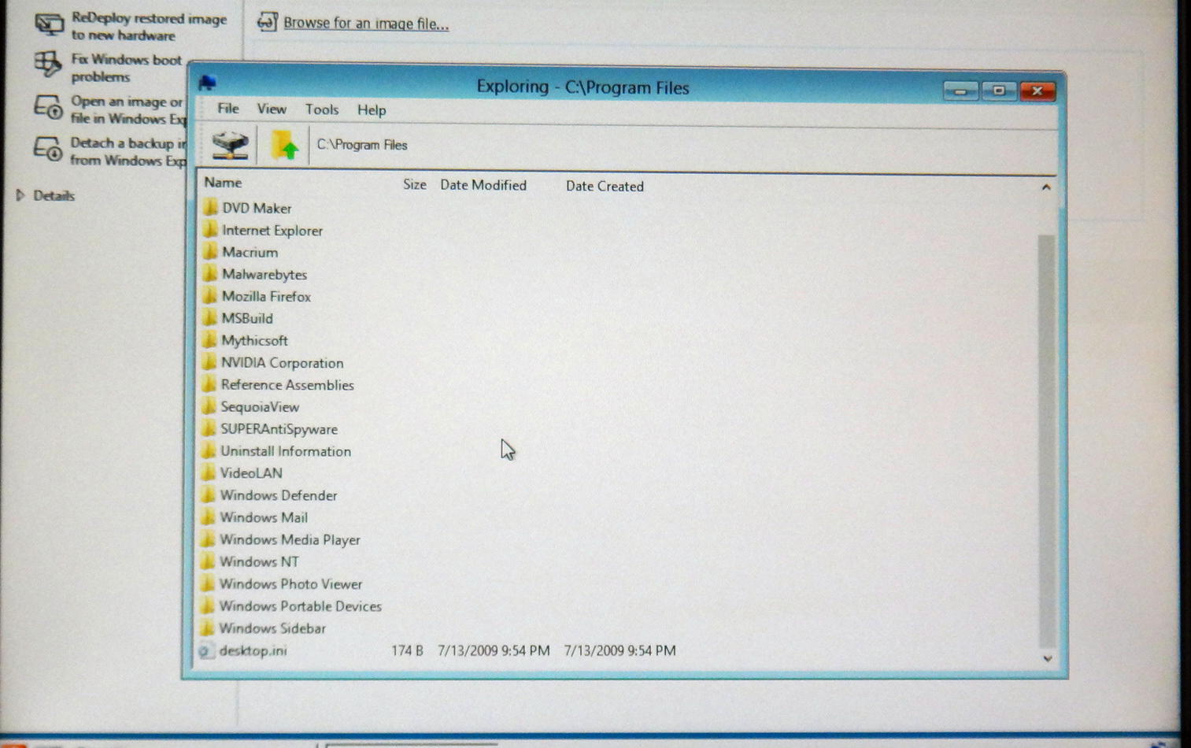The width and height of the screenshot is (1191, 748).
Task: Select the Windows Photo Viewer folder icon
Action: [207, 583]
